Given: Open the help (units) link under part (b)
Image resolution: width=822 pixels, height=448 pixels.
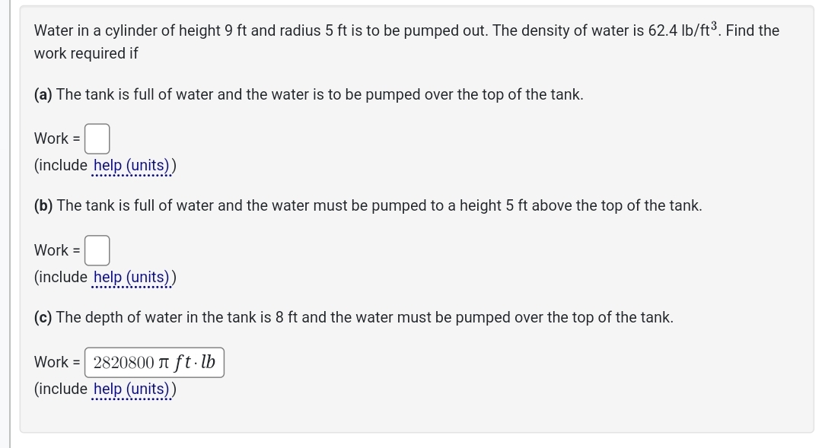Looking at the screenshot, I should pos(131,276).
